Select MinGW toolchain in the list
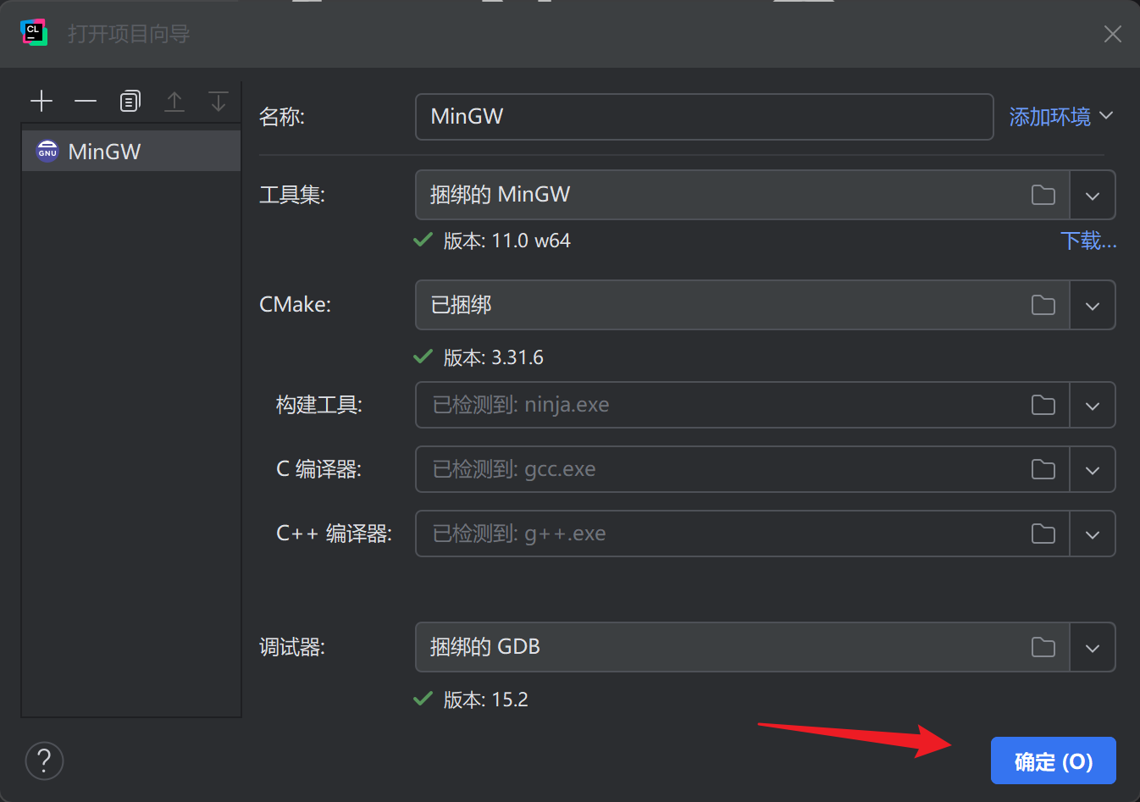This screenshot has width=1140, height=802. (131, 152)
